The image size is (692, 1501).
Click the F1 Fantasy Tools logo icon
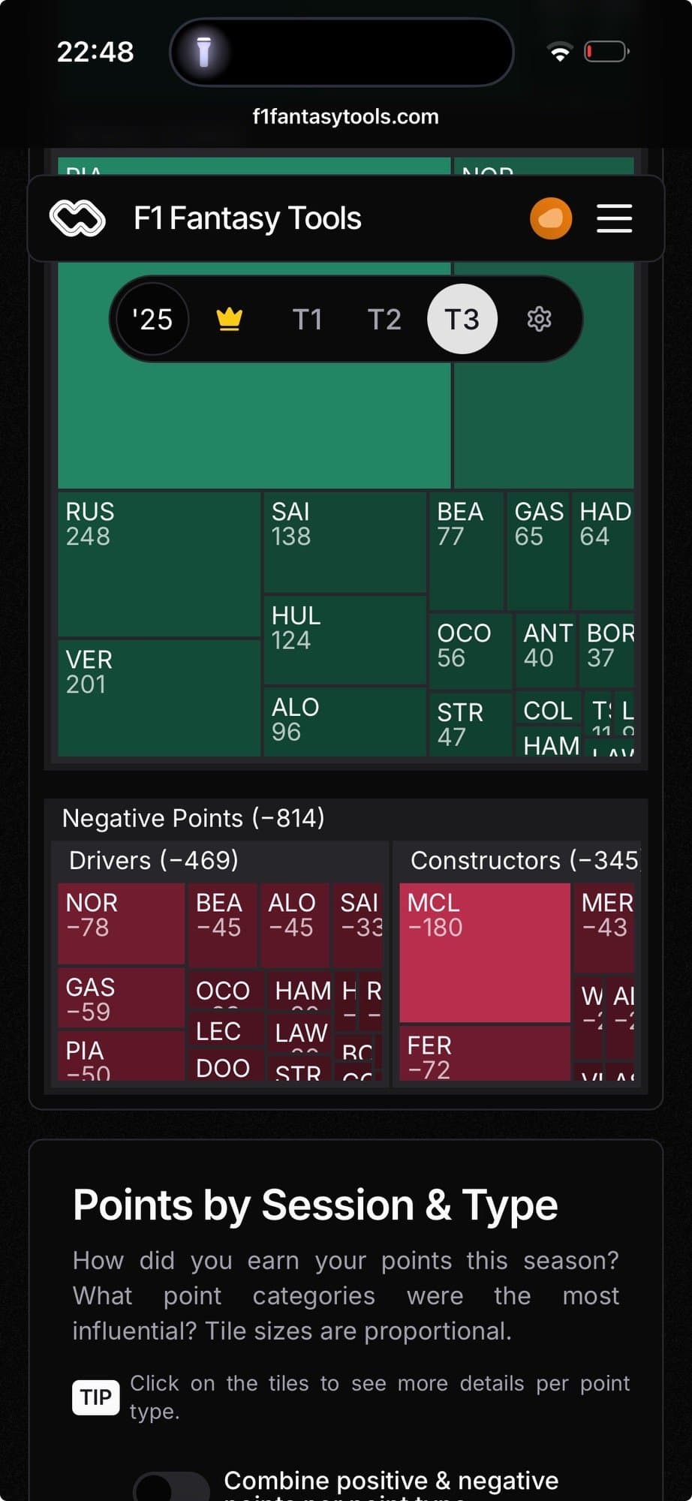pos(77,218)
